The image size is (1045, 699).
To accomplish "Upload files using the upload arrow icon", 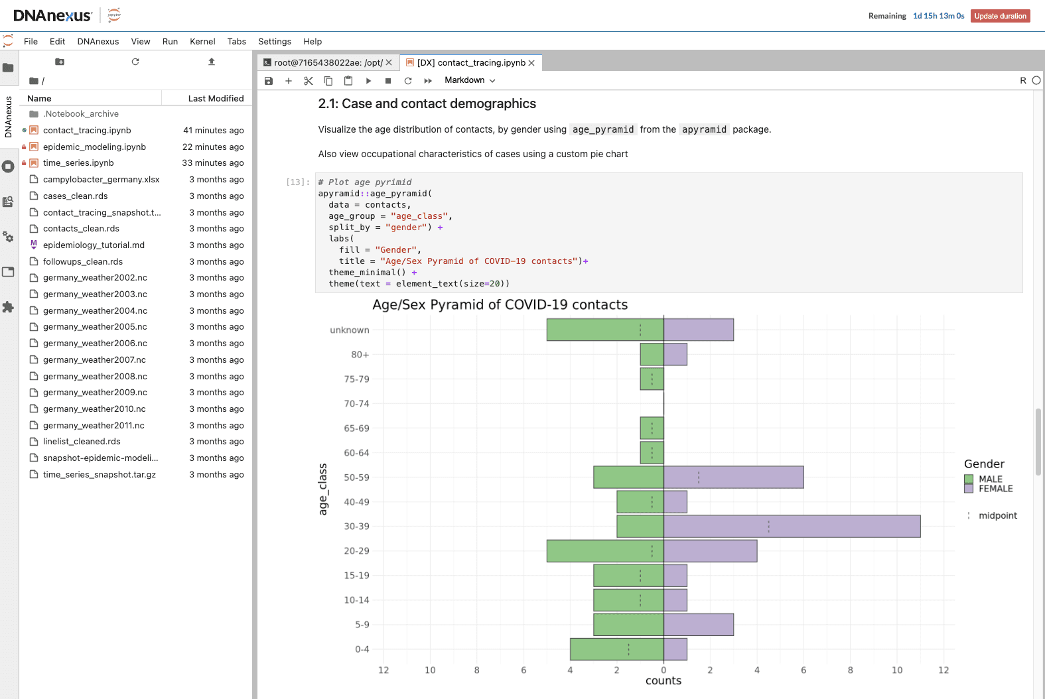I will 212,62.
